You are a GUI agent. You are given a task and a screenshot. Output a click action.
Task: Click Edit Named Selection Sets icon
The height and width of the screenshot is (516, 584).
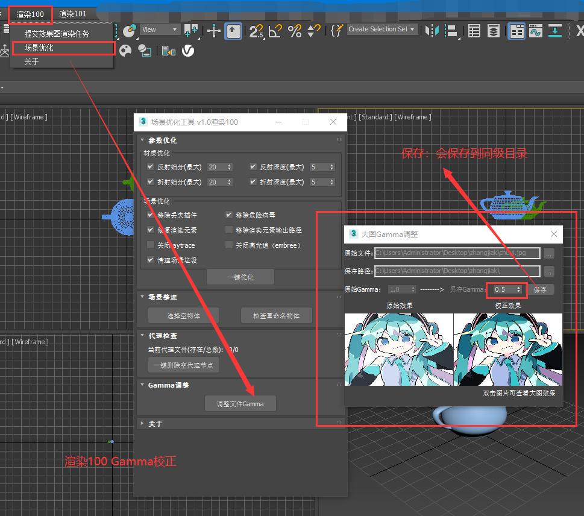tap(337, 31)
